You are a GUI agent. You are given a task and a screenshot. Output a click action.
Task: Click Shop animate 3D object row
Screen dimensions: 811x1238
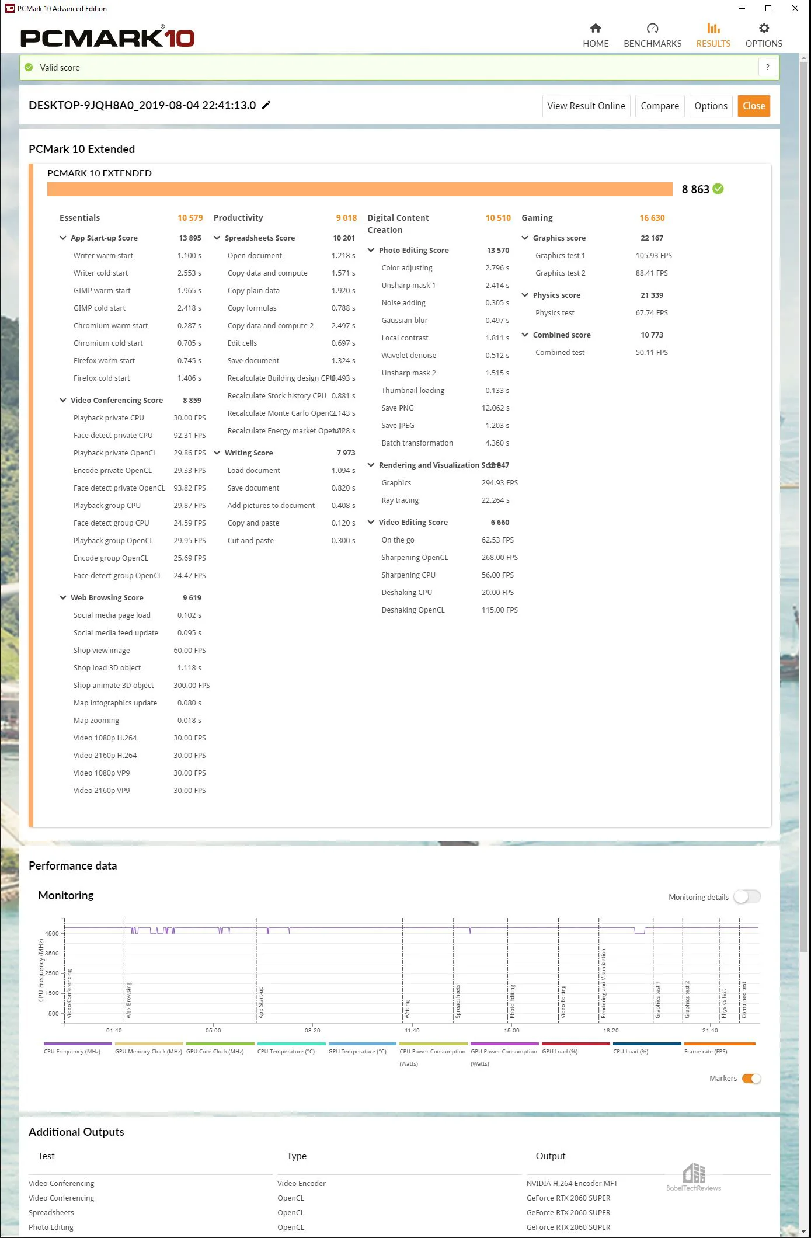(x=141, y=685)
